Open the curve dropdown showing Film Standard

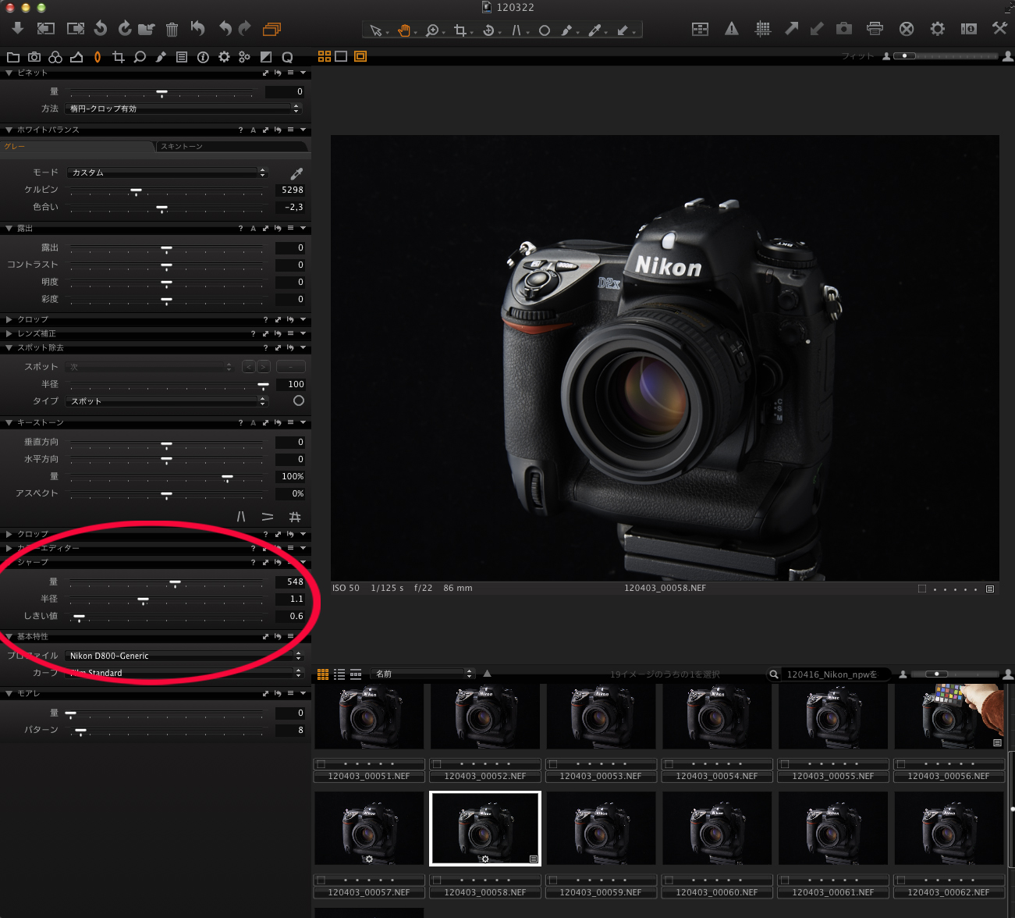point(184,673)
